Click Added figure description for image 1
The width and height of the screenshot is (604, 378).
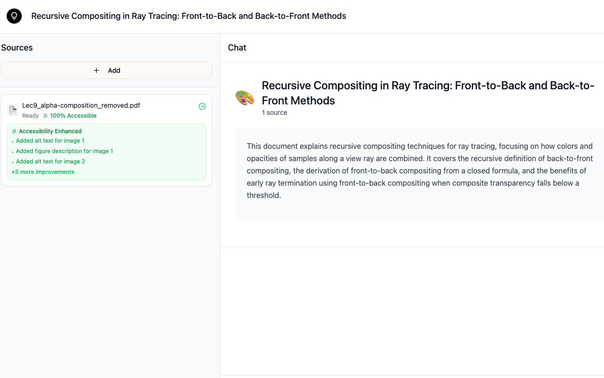pyautogui.click(x=64, y=151)
